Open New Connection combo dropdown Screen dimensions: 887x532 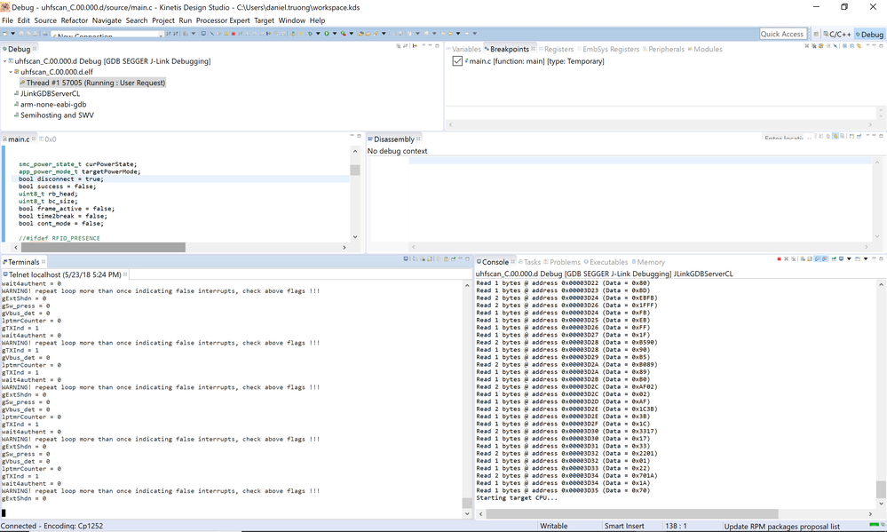[161, 36]
